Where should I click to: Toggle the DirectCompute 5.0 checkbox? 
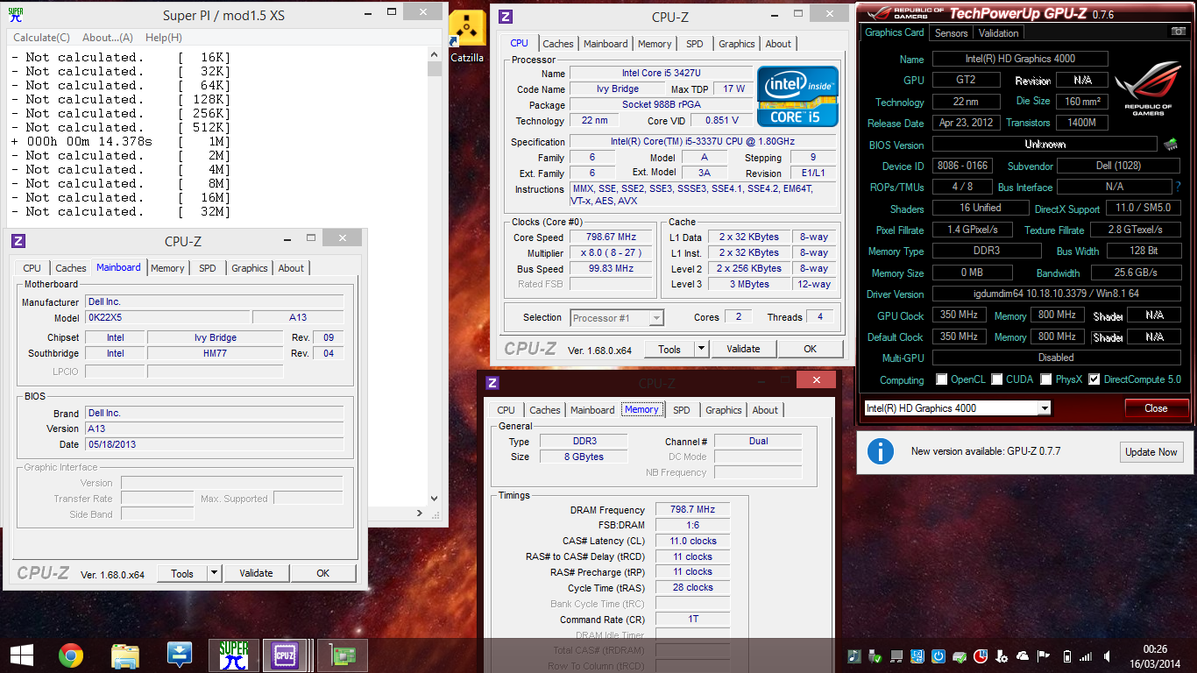1094,379
